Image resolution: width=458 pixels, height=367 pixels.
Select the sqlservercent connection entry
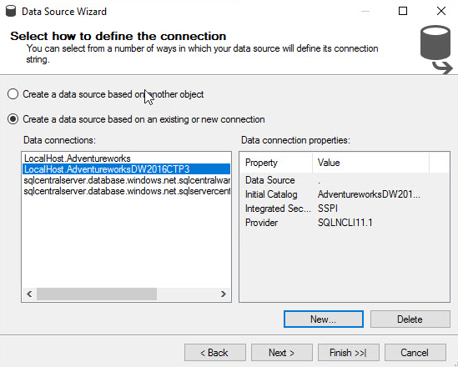pos(126,191)
